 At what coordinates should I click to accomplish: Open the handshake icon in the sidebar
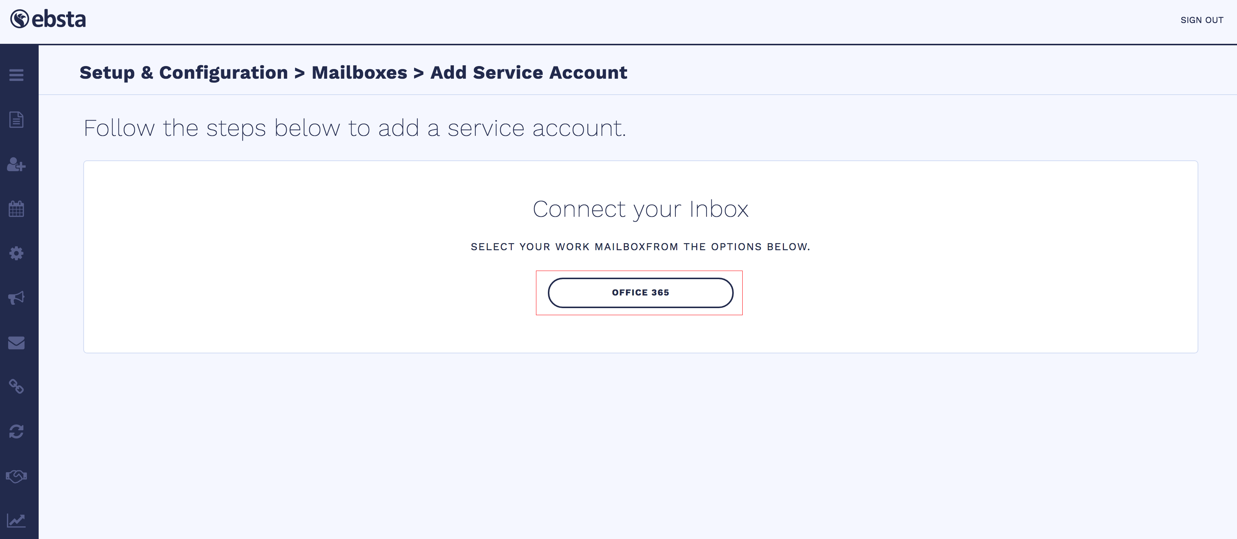click(16, 476)
